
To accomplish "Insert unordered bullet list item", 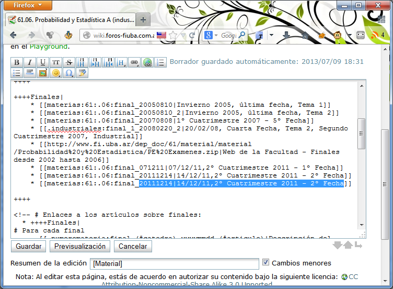I will tap(17, 73).
